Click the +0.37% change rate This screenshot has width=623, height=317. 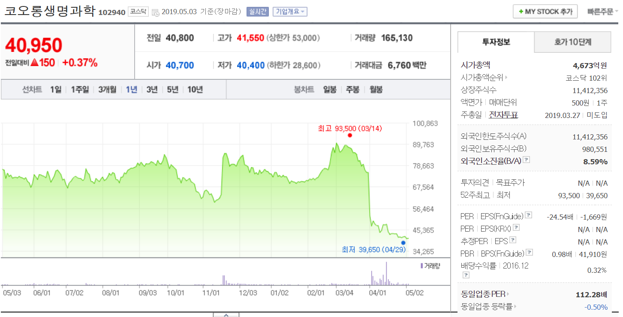[80, 63]
